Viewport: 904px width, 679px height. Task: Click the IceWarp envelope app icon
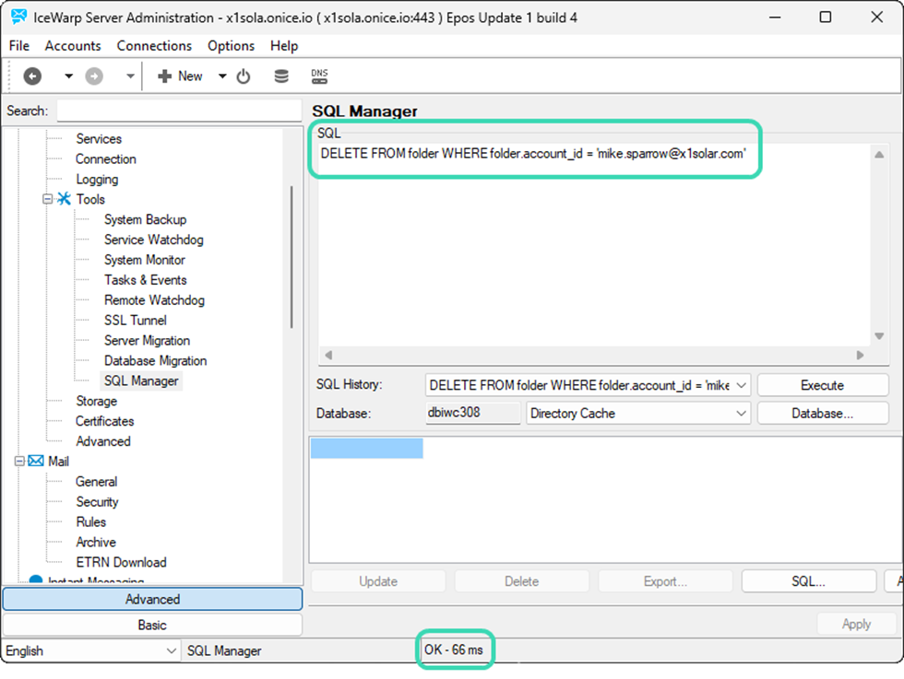click(18, 17)
